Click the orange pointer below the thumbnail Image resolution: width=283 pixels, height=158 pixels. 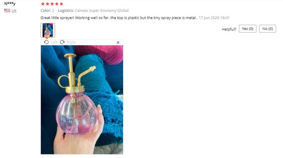[x=47, y=38]
